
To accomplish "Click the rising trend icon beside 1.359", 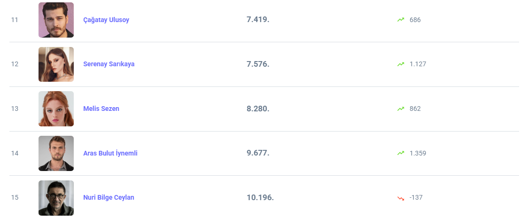I will (x=400, y=153).
